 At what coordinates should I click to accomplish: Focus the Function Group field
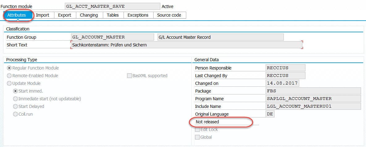112,37
